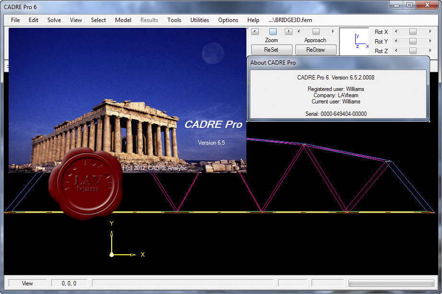
Task: Click the View mode status bar field
Action: coord(28,283)
